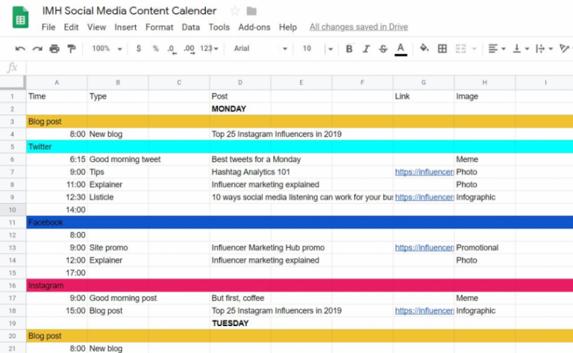Format selection as currency

coord(139,49)
